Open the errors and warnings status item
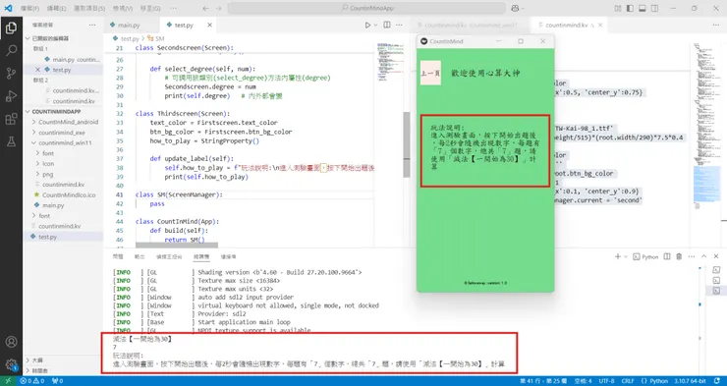 [x=32, y=381]
